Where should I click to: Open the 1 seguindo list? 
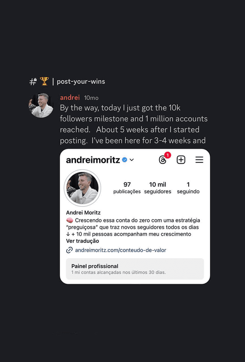(x=188, y=188)
